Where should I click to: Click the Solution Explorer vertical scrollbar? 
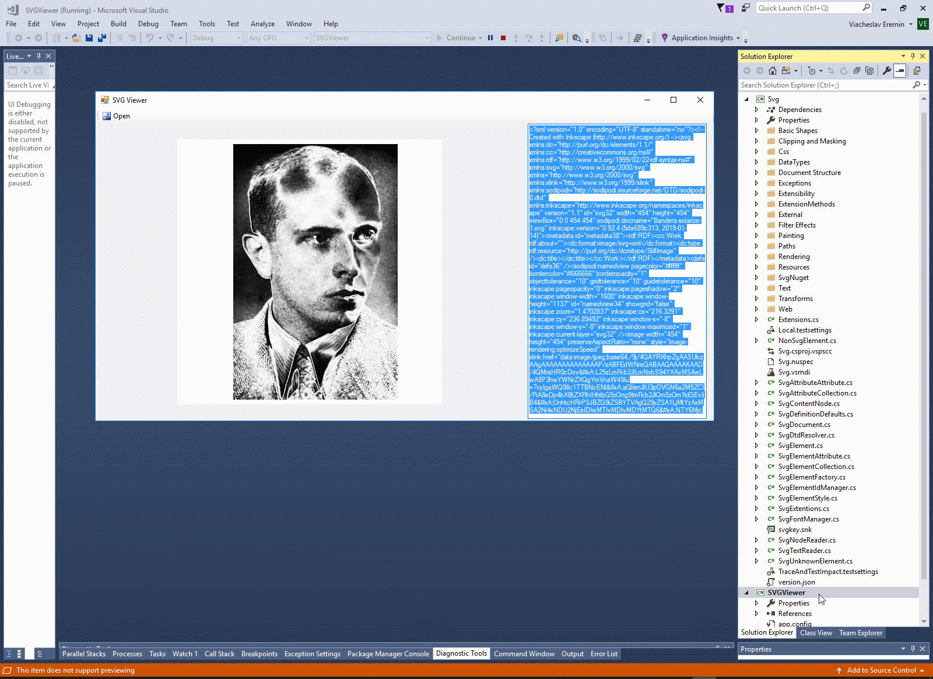point(924,360)
